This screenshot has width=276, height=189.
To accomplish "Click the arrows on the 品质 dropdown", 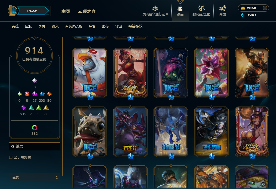I will click(57, 177).
